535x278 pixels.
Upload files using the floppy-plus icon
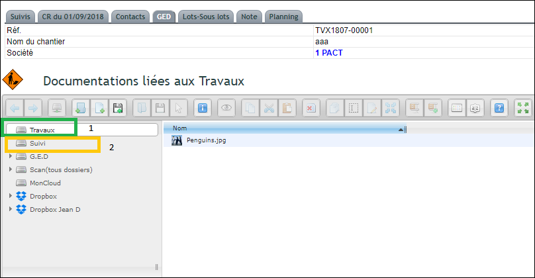(x=118, y=109)
